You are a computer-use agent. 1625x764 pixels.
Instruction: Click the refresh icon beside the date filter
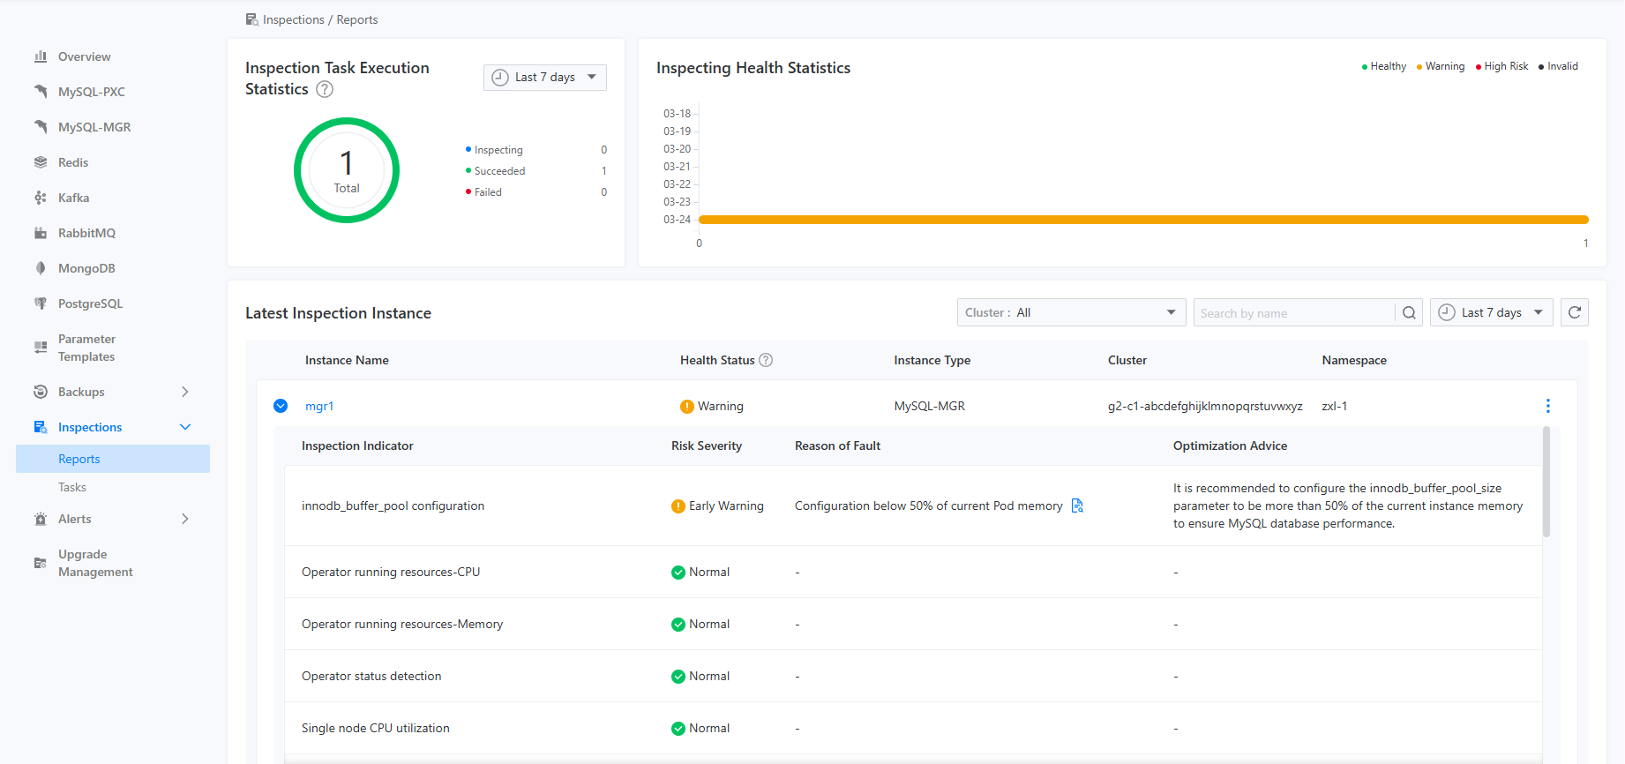[1575, 312]
